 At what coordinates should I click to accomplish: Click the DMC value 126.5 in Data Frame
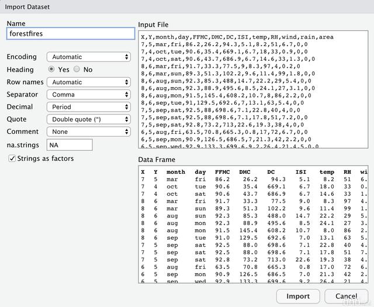pyautogui.click(x=248, y=274)
